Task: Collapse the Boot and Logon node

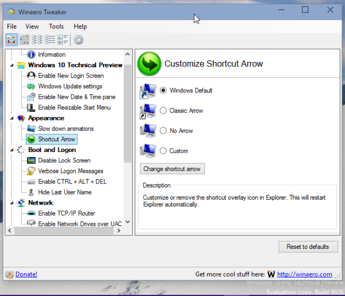Action: (12, 150)
